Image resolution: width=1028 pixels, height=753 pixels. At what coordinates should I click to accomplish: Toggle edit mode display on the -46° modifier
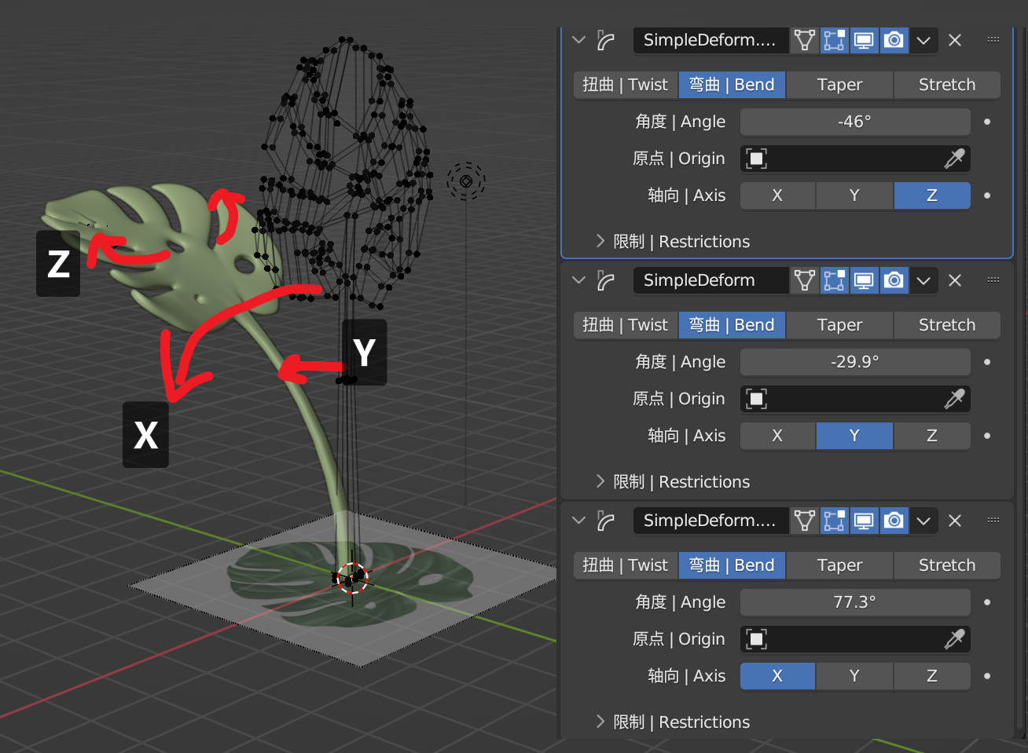coord(834,40)
